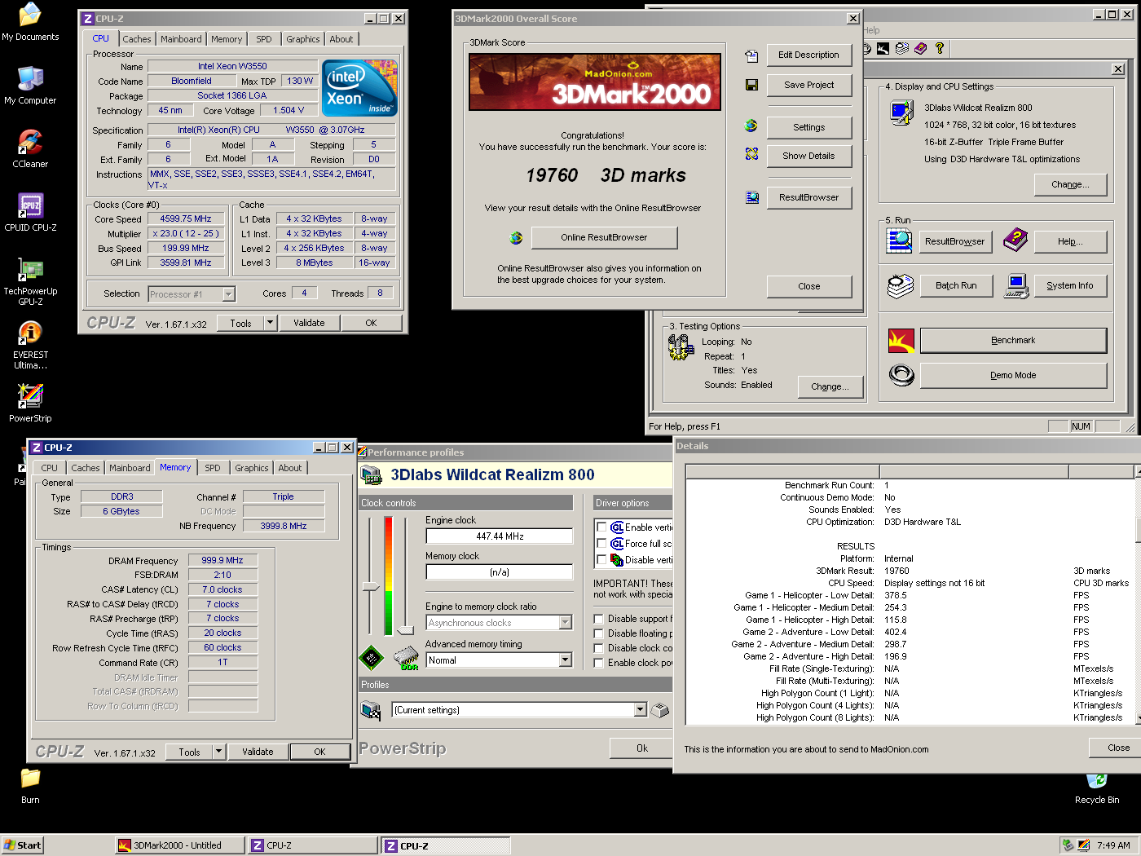Screen dimensions: 1141x856
Task: Check 'Disable clock co...' option
Action: (x=598, y=648)
